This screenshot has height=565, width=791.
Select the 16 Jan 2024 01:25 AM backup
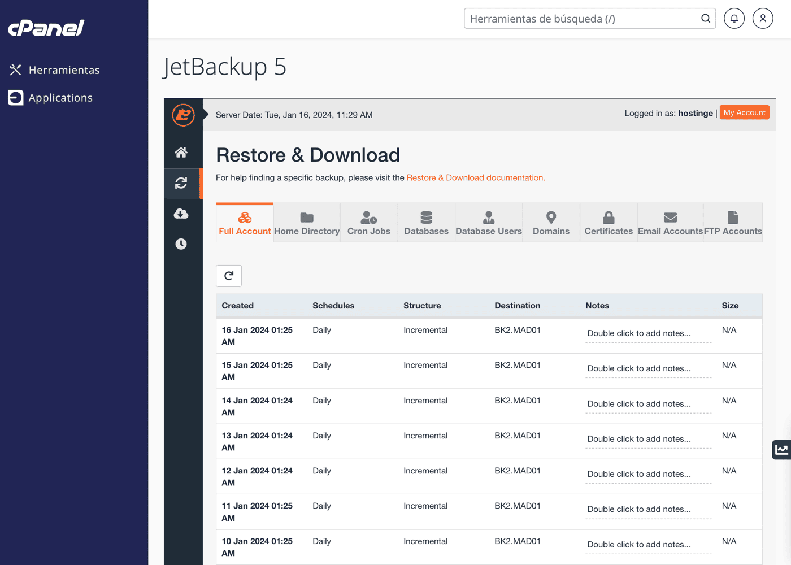point(489,336)
